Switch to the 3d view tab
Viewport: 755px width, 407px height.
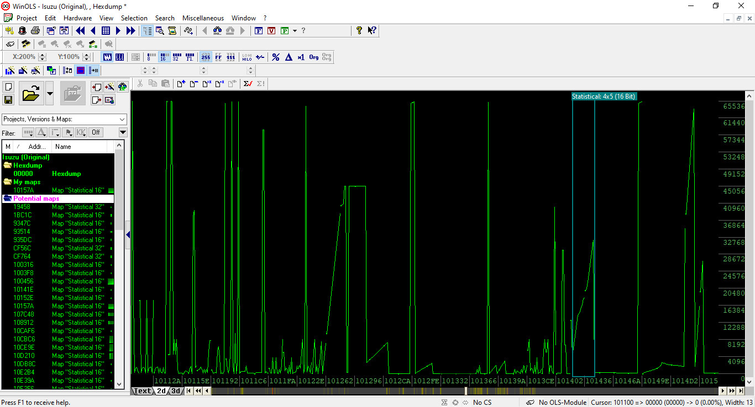tap(175, 391)
